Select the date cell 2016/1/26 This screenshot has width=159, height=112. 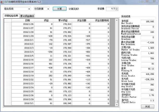[x=23, y=24]
